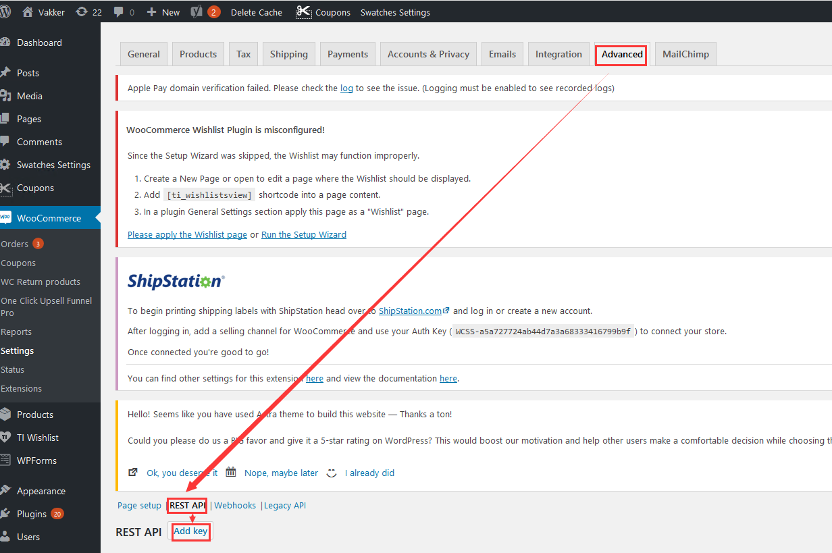Screen dimensions: 832x553
Task: Open the Status submenu item
Action: pos(13,369)
